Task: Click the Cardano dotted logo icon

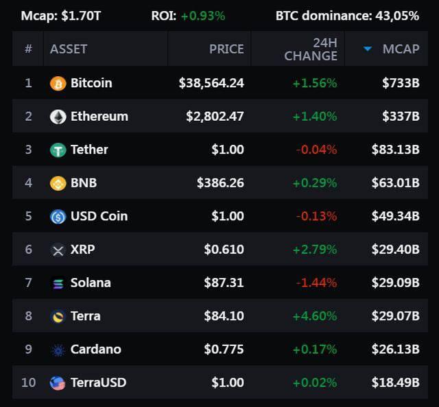Action: 58,350
